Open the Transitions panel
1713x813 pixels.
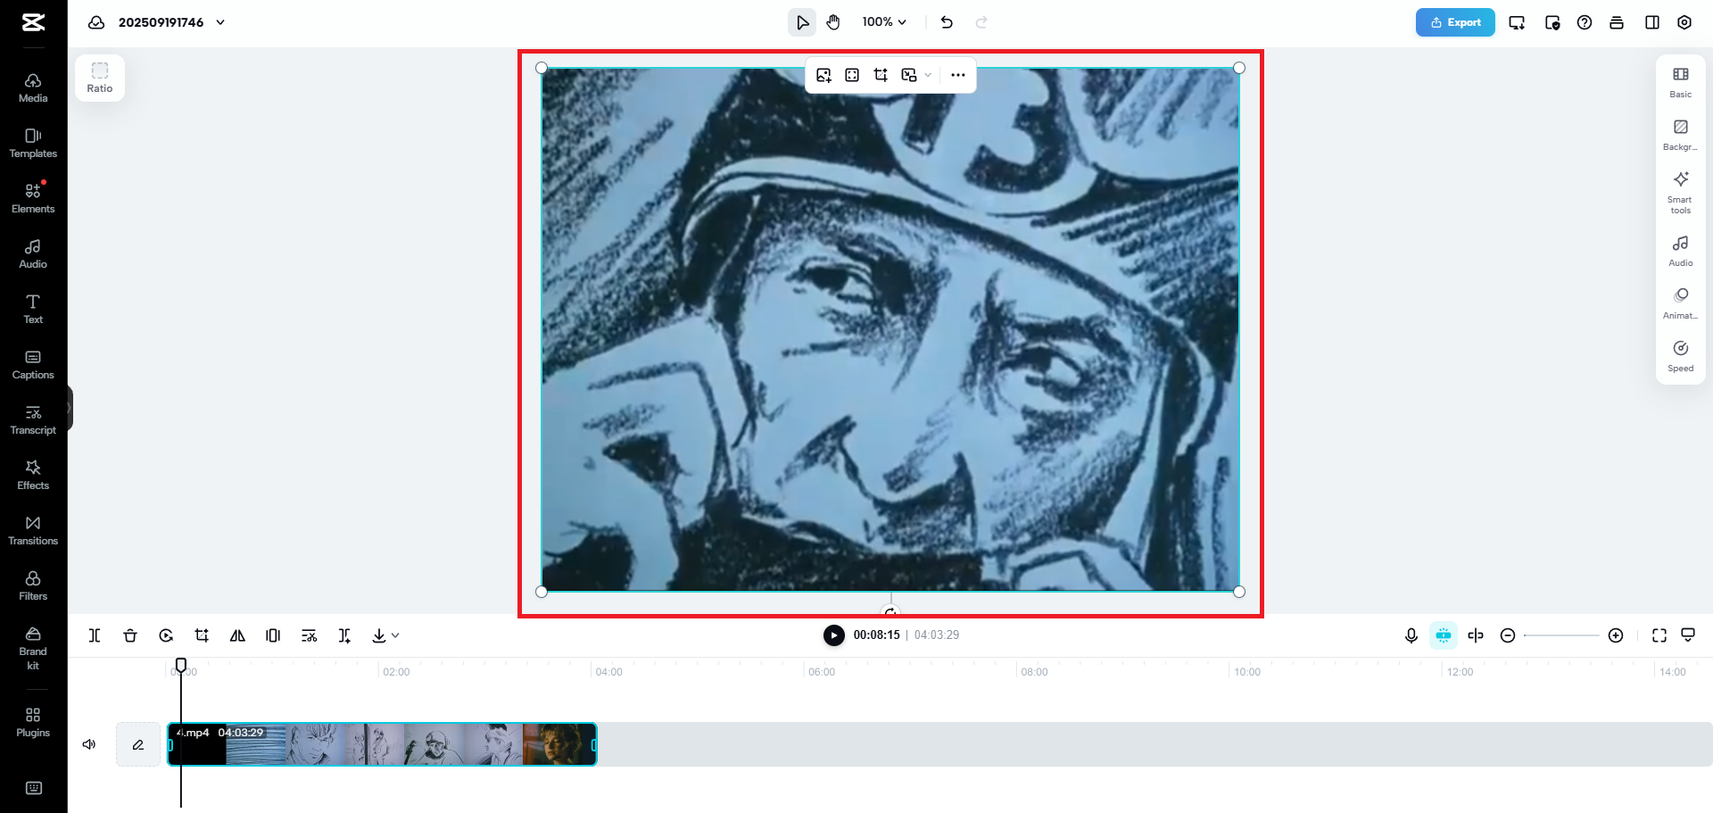pyautogui.click(x=32, y=528)
